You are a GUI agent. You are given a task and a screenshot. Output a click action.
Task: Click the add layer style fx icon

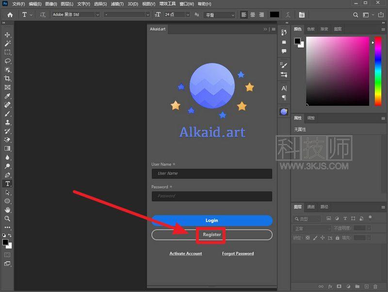330,287
